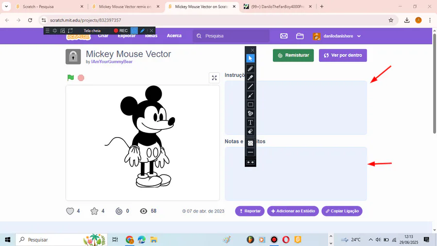The image size is (437, 246).
Task: Select the pencil drawing tool
Action: [250, 69]
